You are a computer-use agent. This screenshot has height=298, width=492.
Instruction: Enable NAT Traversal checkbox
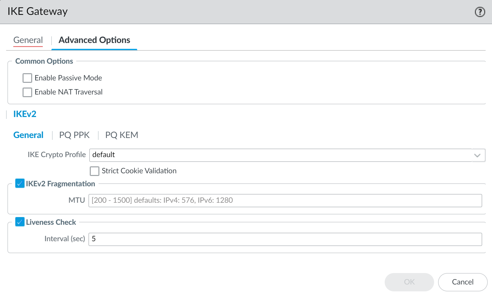(x=27, y=92)
